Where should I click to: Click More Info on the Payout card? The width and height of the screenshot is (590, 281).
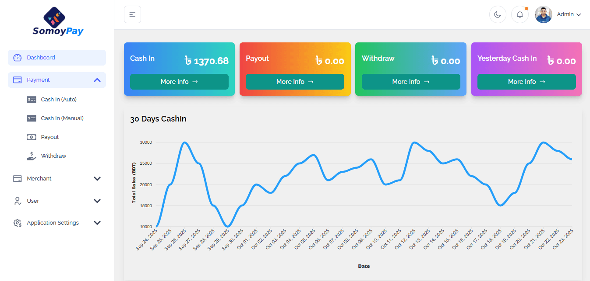295,82
